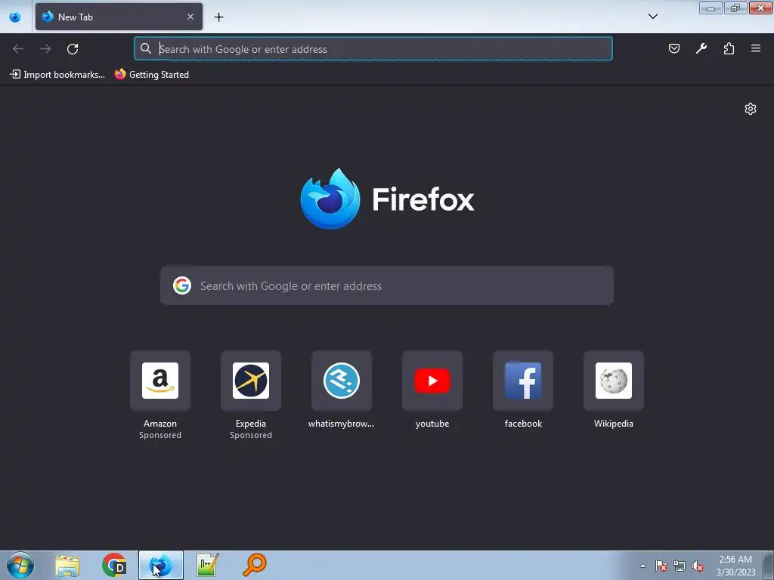
Task: Click the muted volume tray icon
Action: pos(698,566)
